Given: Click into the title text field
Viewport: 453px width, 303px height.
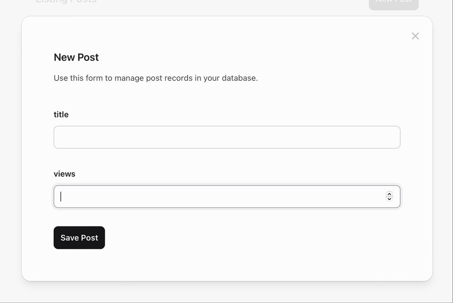Looking at the screenshot, I should (x=227, y=137).
